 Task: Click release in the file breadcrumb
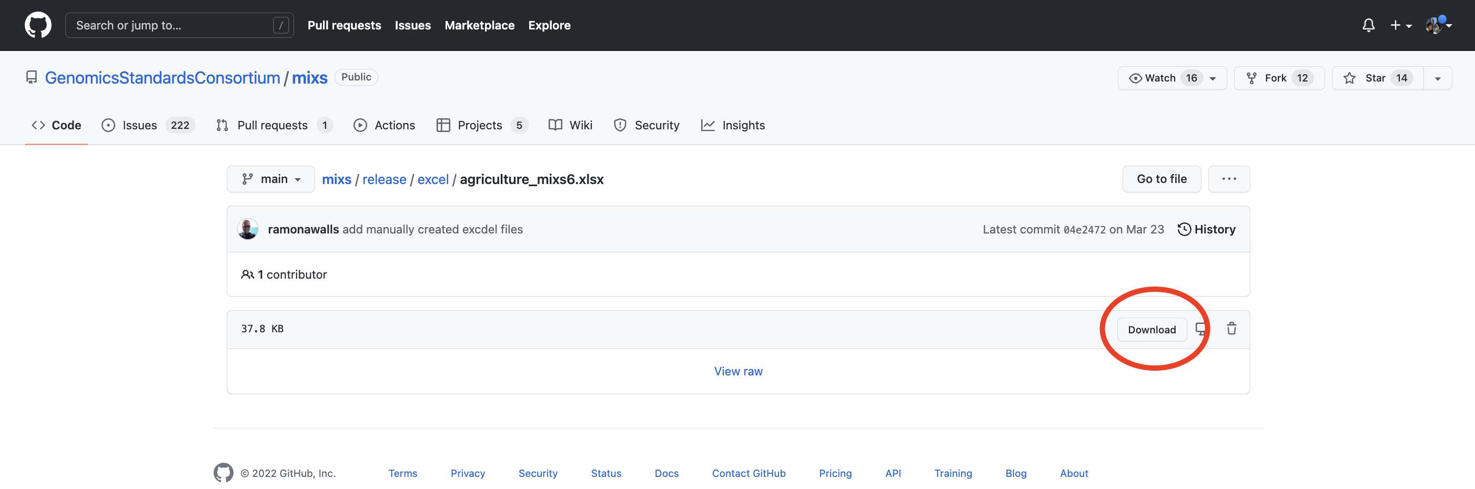384,179
